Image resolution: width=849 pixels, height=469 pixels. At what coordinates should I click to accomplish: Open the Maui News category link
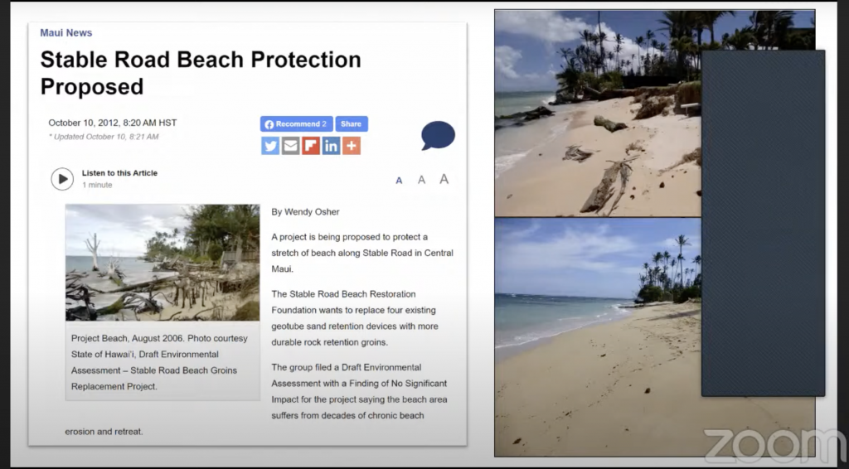(66, 32)
